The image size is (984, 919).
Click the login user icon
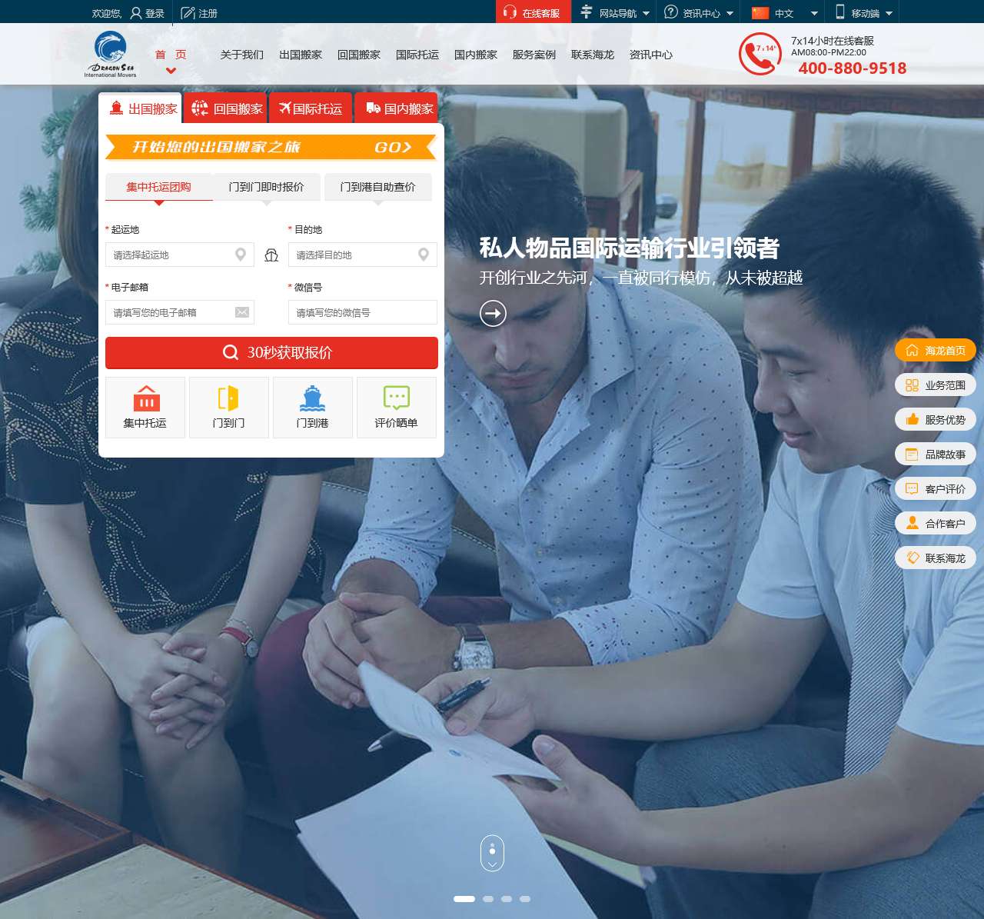click(x=136, y=13)
